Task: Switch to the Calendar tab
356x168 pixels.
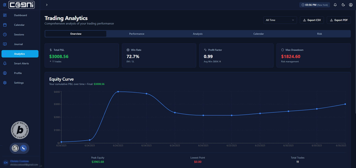Action: click(258, 34)
